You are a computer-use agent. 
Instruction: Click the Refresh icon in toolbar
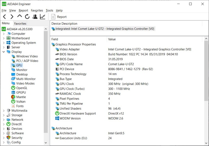[27, 17]
